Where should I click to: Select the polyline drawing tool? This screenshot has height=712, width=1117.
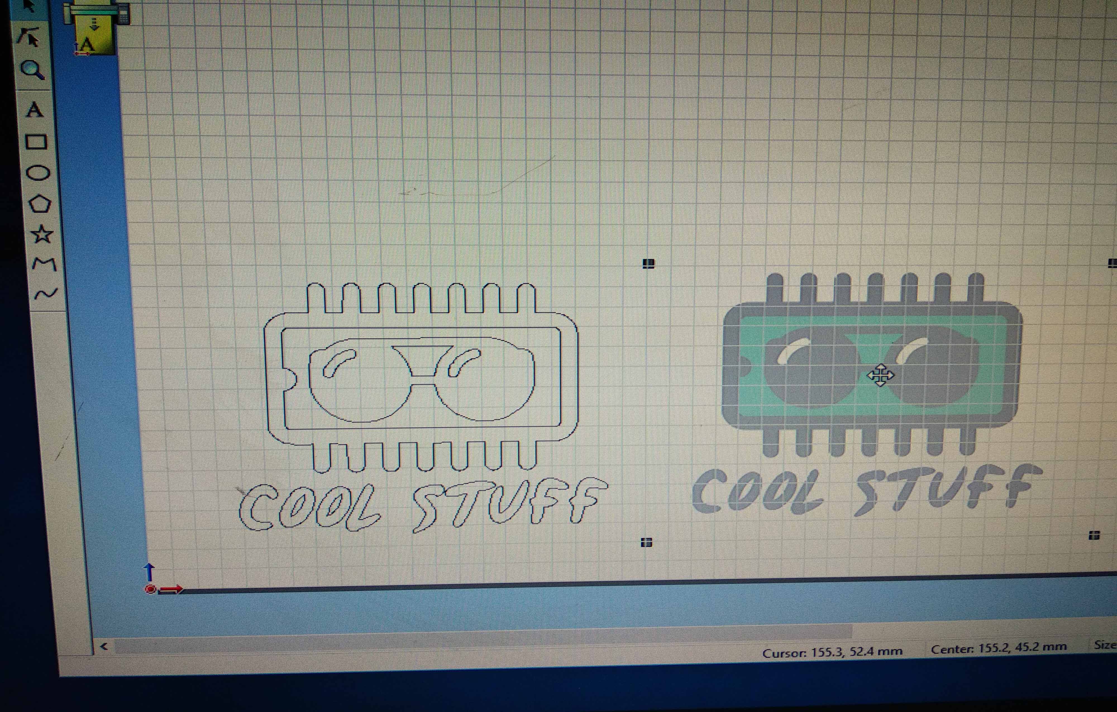point(44,264)
